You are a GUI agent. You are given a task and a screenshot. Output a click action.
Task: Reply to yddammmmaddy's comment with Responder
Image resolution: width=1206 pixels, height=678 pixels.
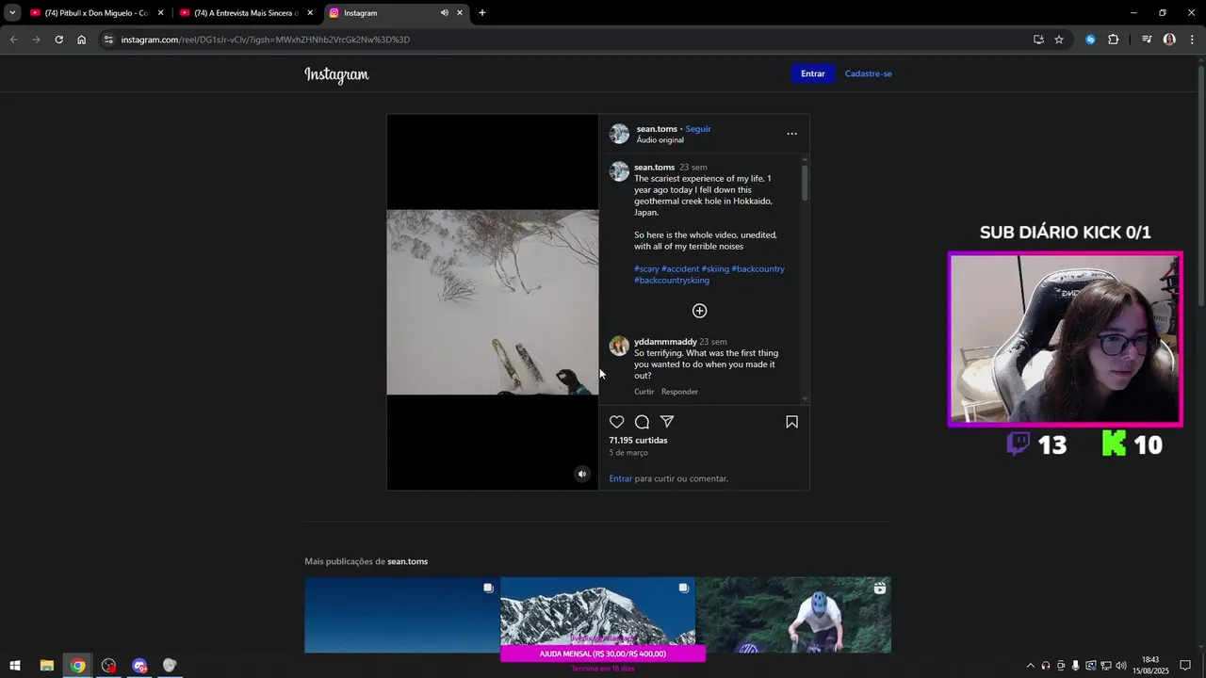point(679,392)
